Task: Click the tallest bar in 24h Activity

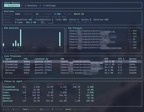Action: coord(21,38)
